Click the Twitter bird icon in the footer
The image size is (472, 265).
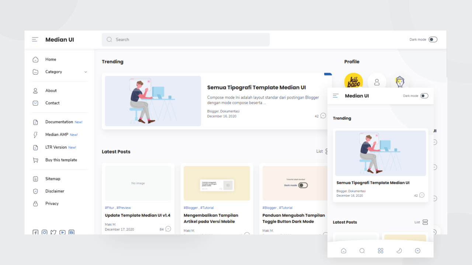53,232
